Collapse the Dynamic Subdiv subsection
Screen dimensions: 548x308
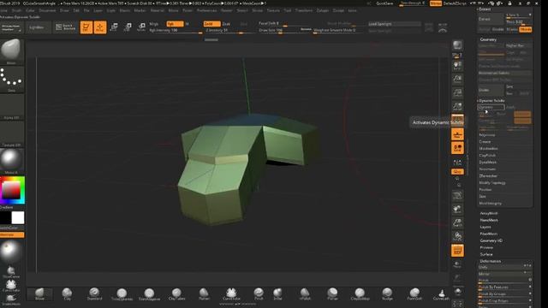point(491,101)
